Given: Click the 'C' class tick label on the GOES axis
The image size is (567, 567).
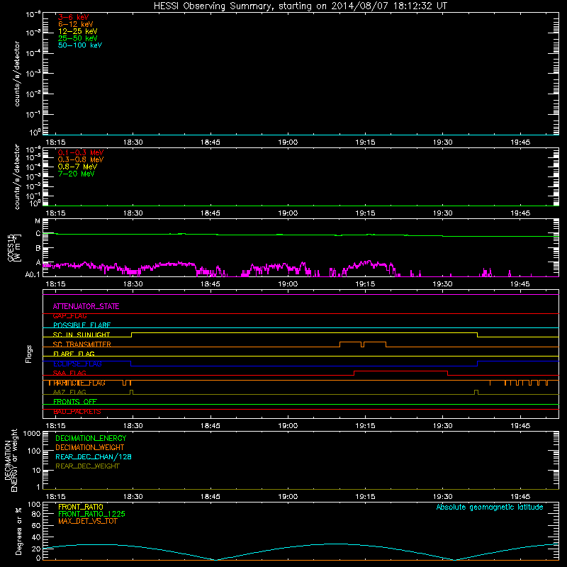Looking at the screenshot, I should [38, 234].
